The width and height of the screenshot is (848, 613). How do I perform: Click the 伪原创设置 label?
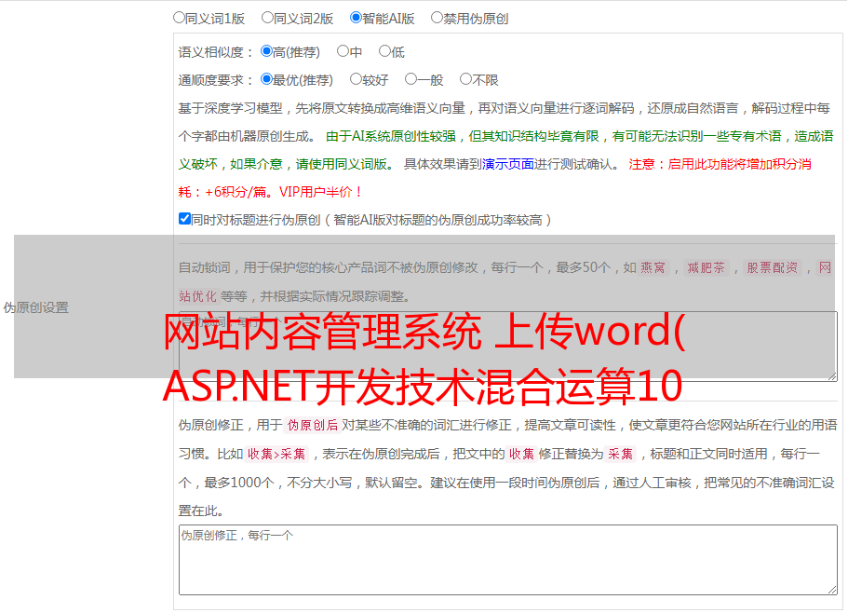35,307
